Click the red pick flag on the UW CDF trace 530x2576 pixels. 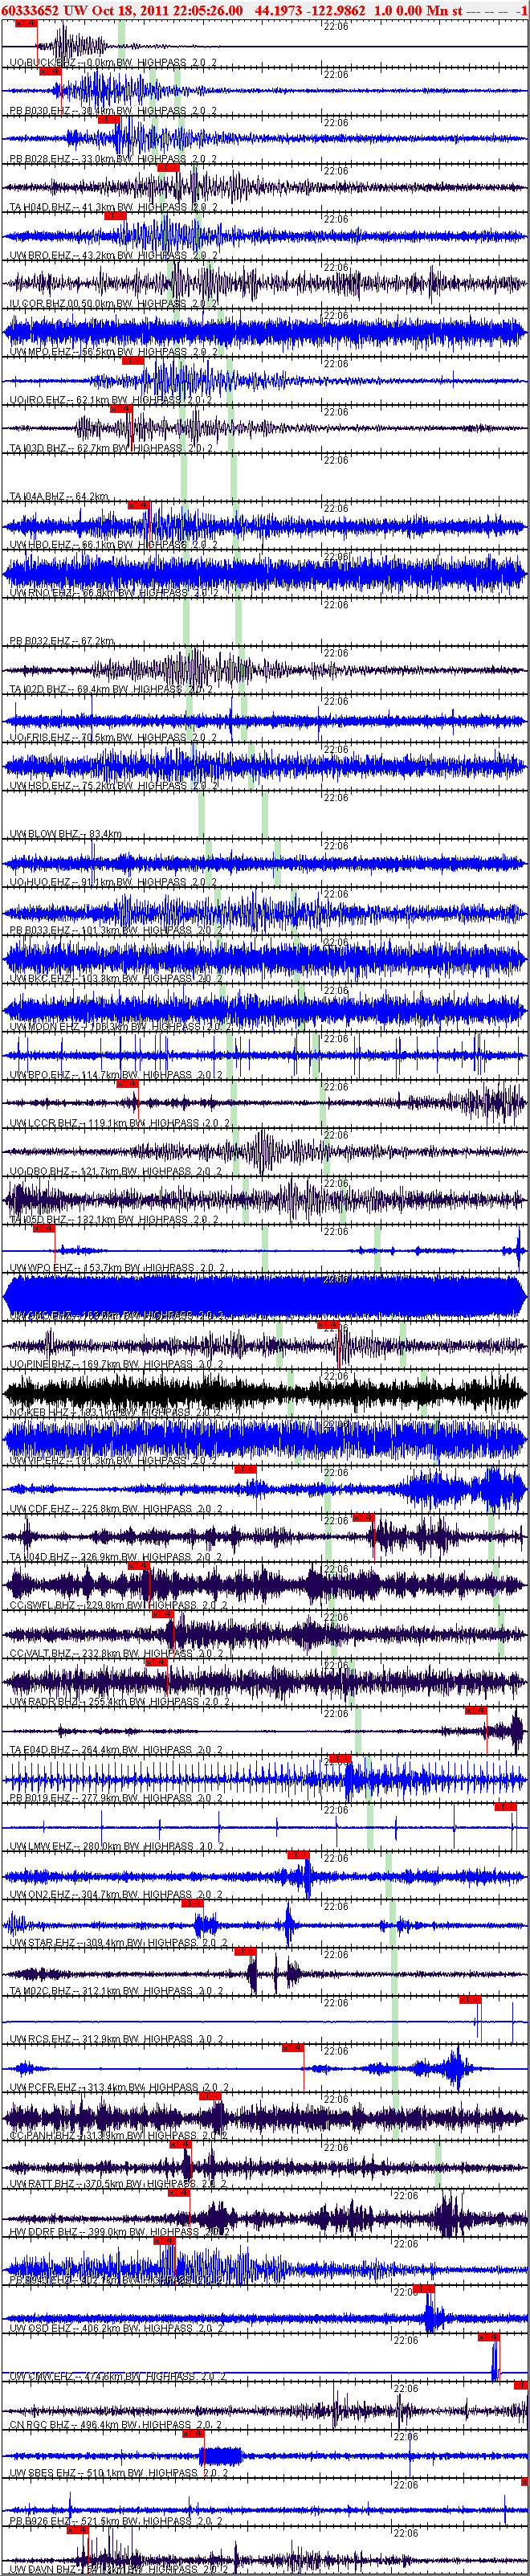click(x=245, y=1470)
